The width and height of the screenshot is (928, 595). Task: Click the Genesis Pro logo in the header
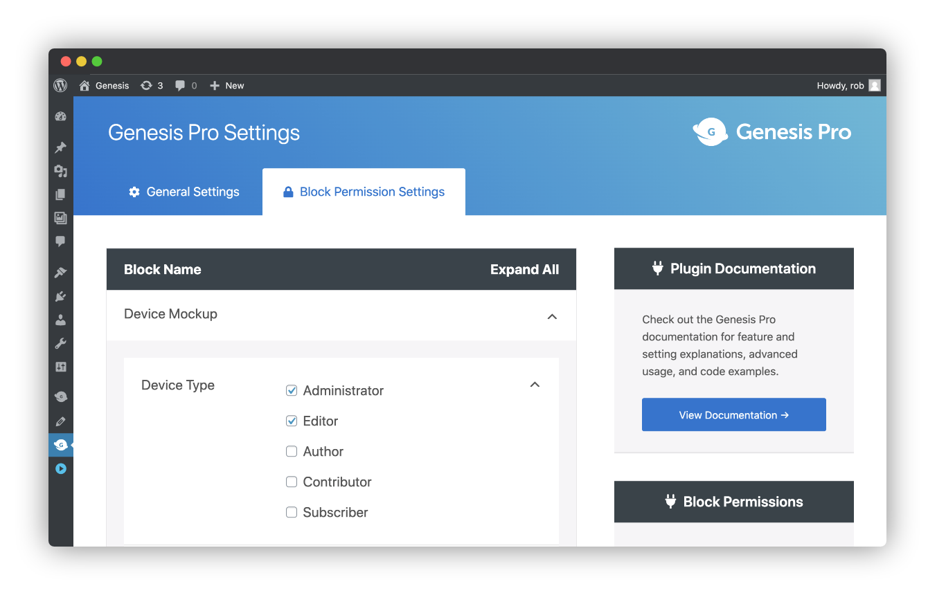(x=772, y=131)
